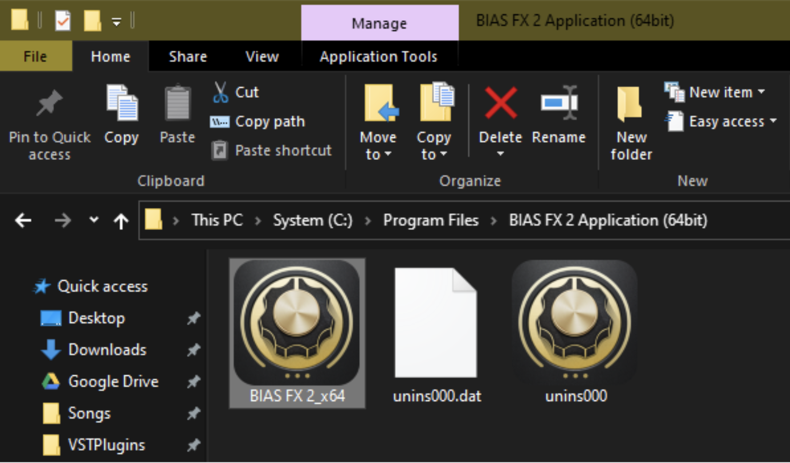The width and height of the screenshot is (790, 463).
Task: Click the Pin to Quick access icon
Action: click(x=49, y=103)
